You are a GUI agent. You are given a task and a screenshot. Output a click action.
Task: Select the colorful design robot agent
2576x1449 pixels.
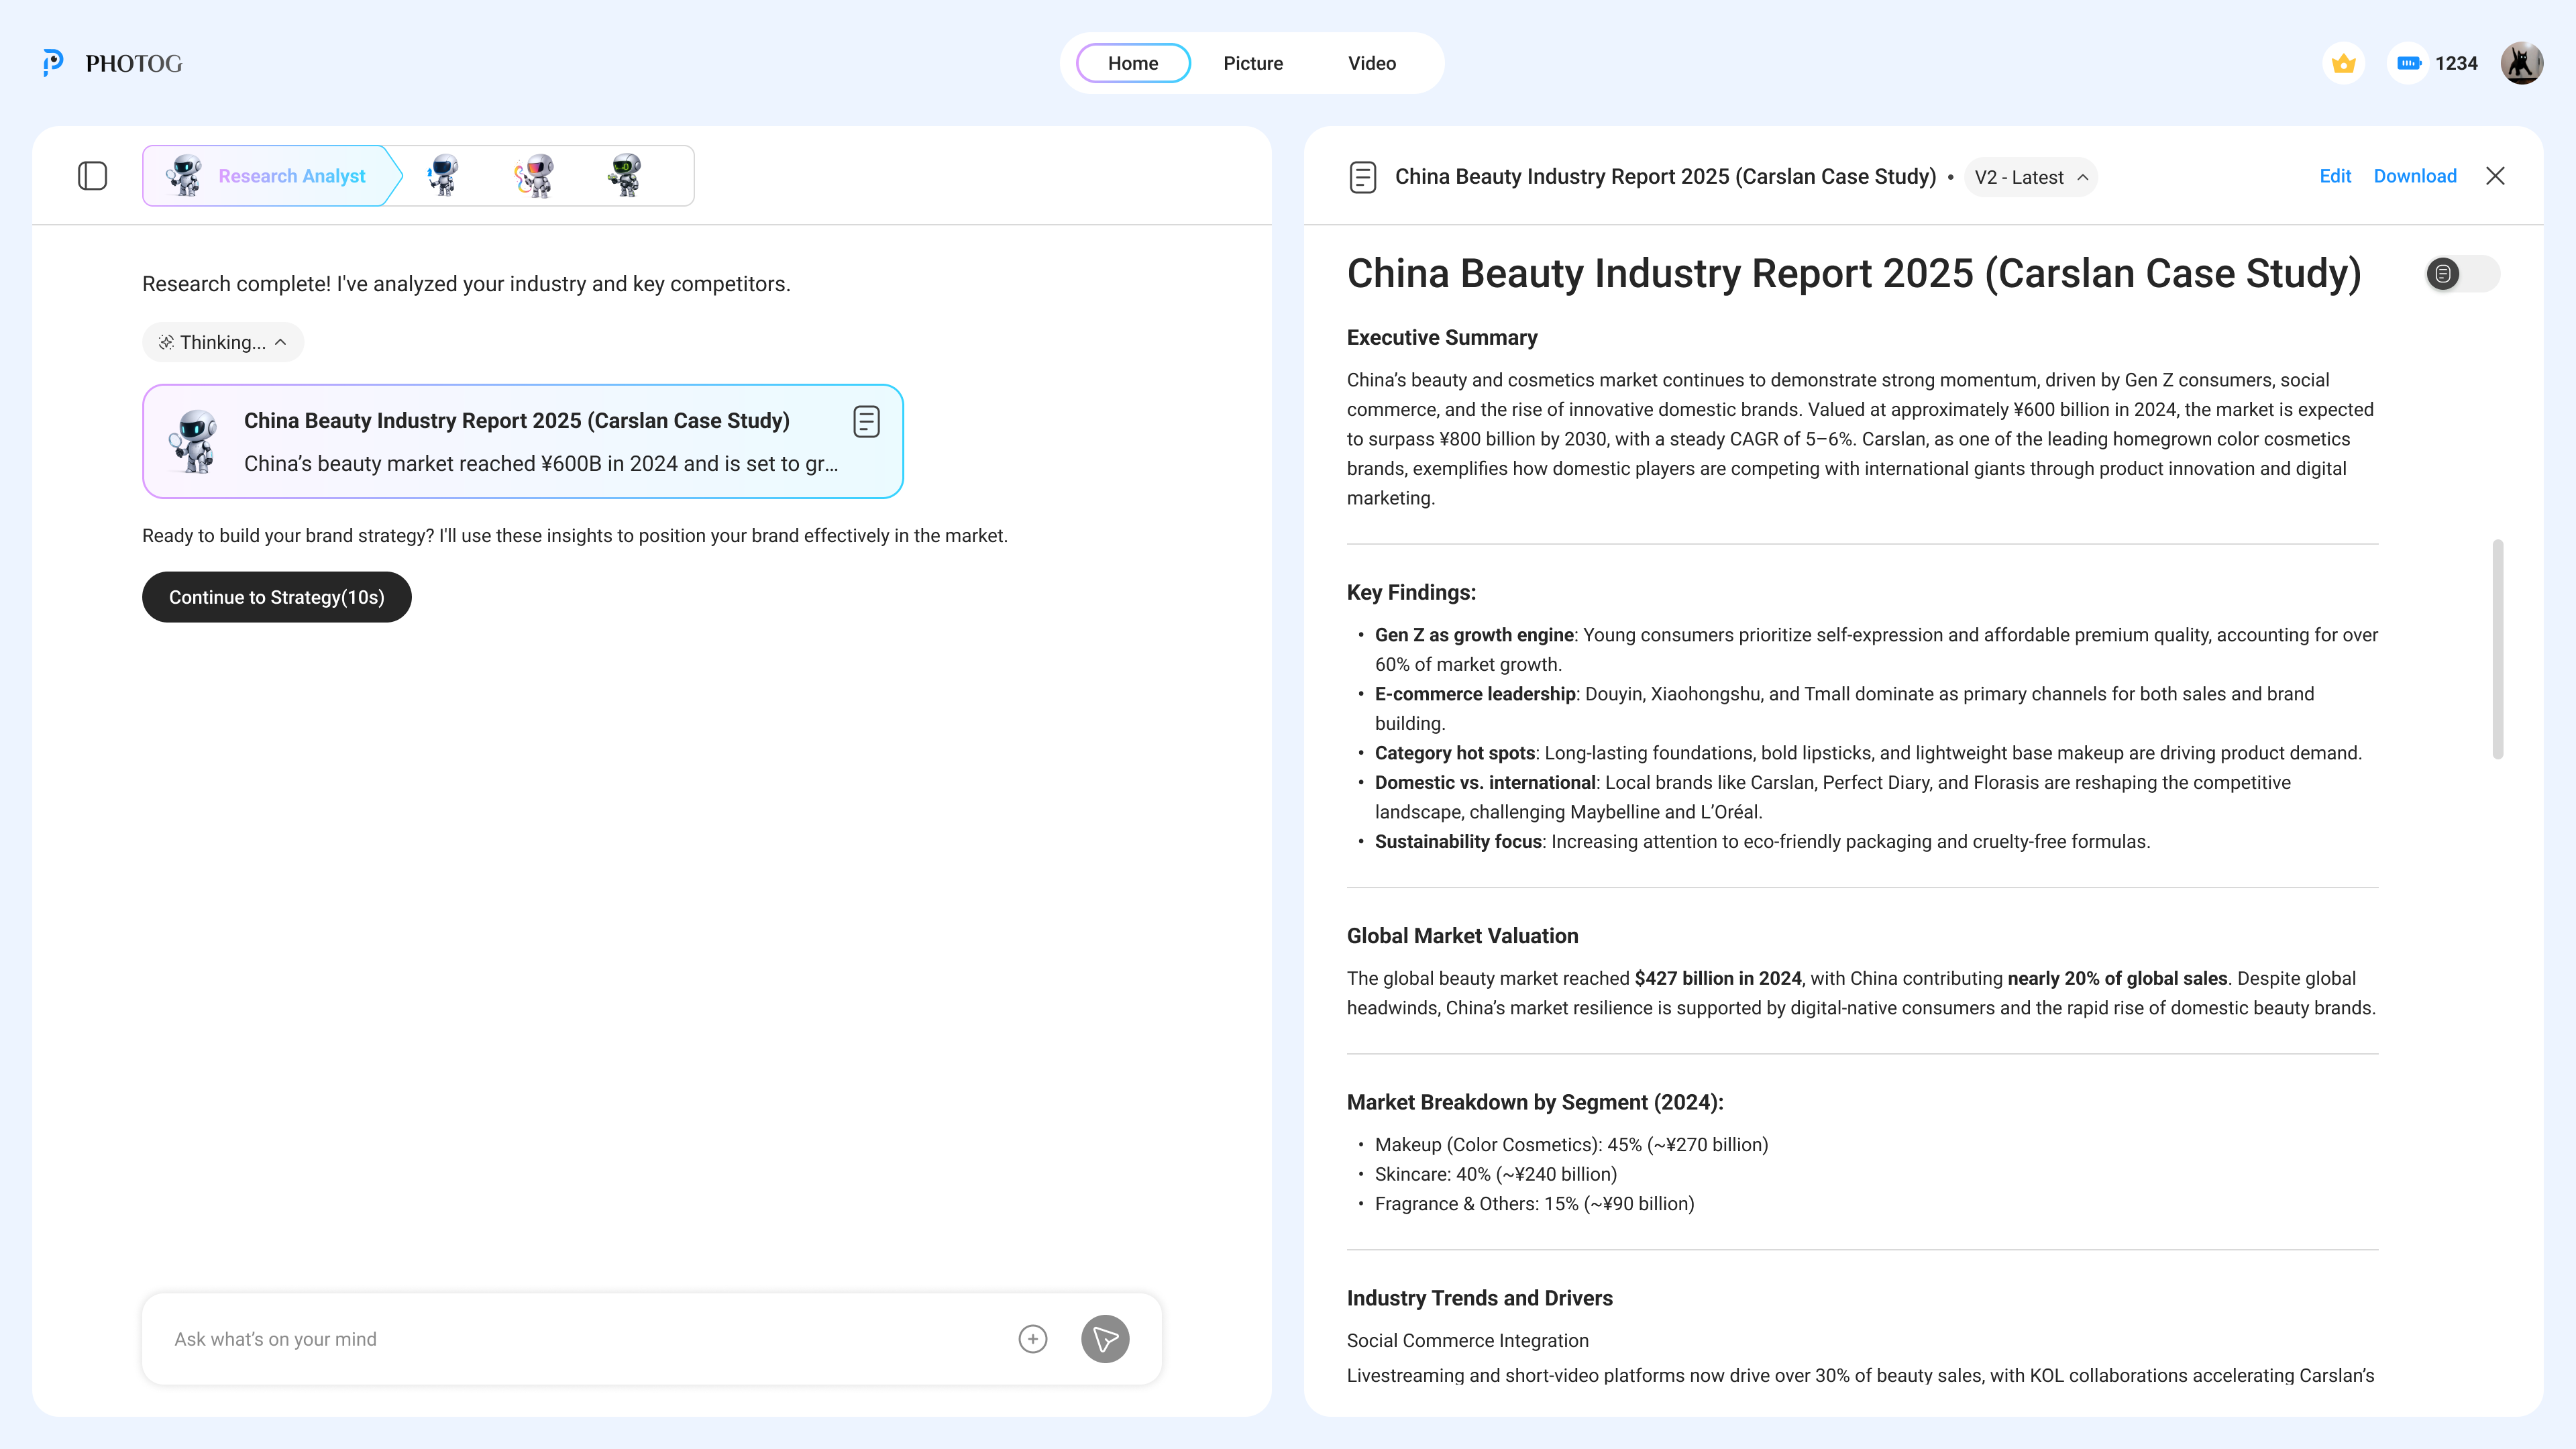[x=535, y=175]
